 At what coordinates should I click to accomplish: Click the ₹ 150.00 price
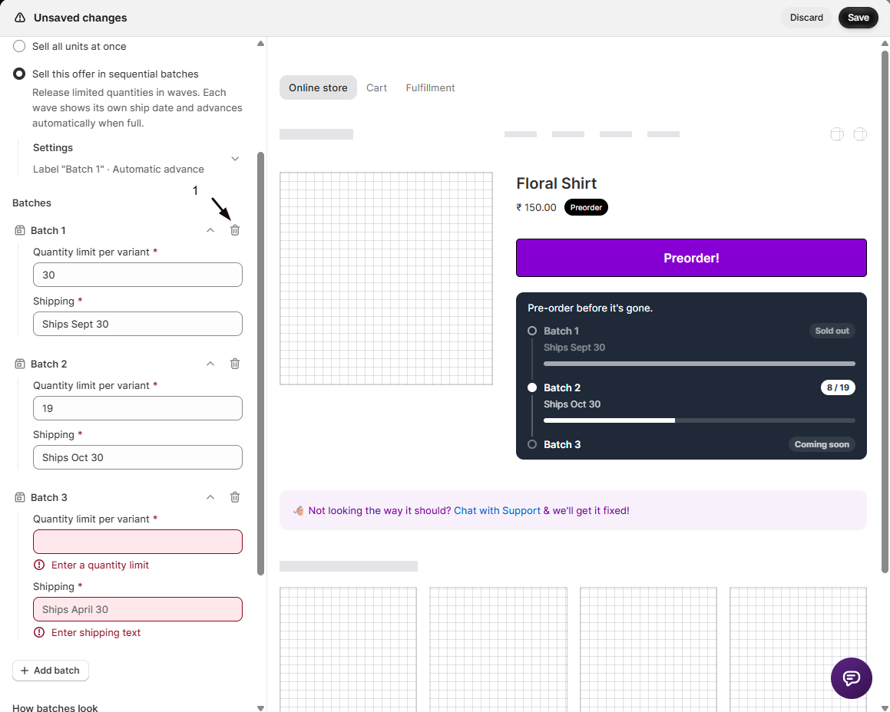coord(536,207)
